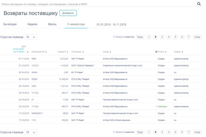The image size is (206, 137).
Task: Click date 01.11.2018 in first row
Action: [x=24, y=59]
